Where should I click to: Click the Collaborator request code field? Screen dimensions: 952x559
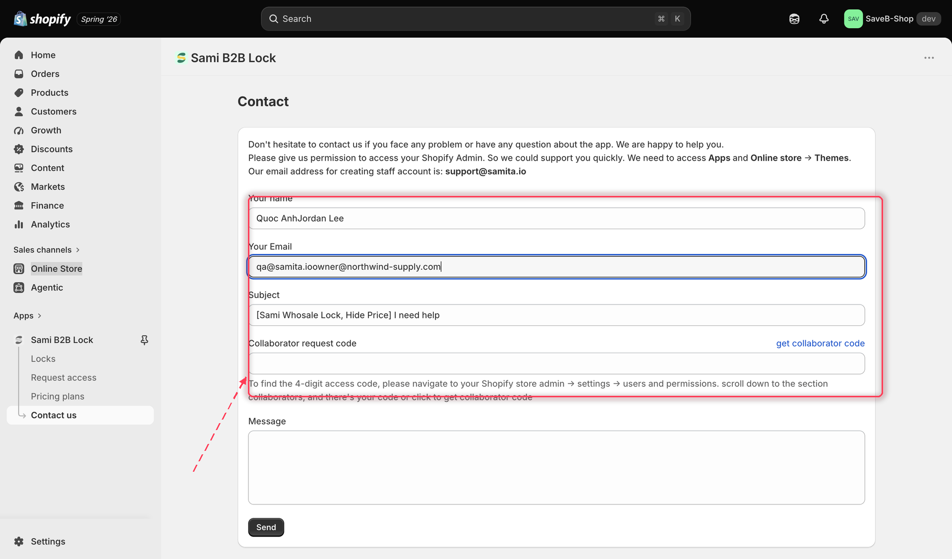[x=556, y=364]
